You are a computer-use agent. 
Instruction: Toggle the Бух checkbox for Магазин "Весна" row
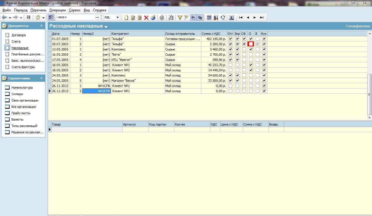coord(264,81)
